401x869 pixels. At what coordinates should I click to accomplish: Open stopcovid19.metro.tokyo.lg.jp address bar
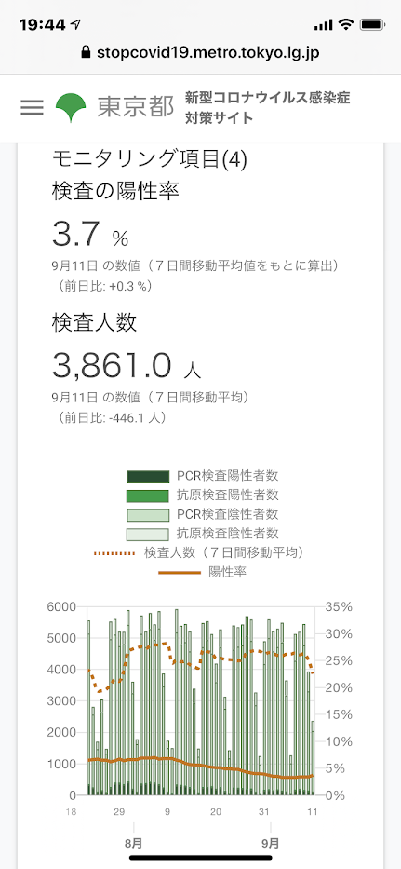[x=201, y=52]
